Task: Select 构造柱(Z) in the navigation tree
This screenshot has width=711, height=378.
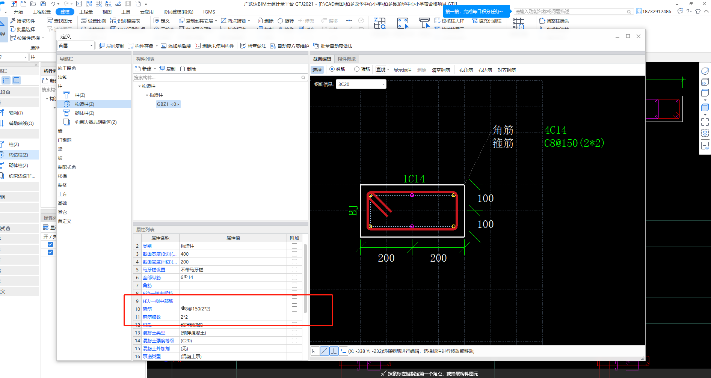Action: [x=85, y=104]
